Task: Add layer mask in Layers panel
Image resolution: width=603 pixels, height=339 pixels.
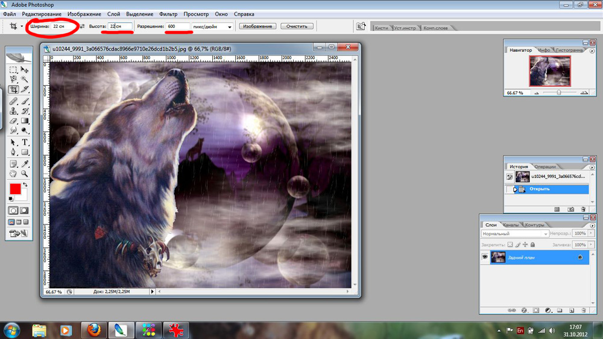Action: (x=535, y=310)
